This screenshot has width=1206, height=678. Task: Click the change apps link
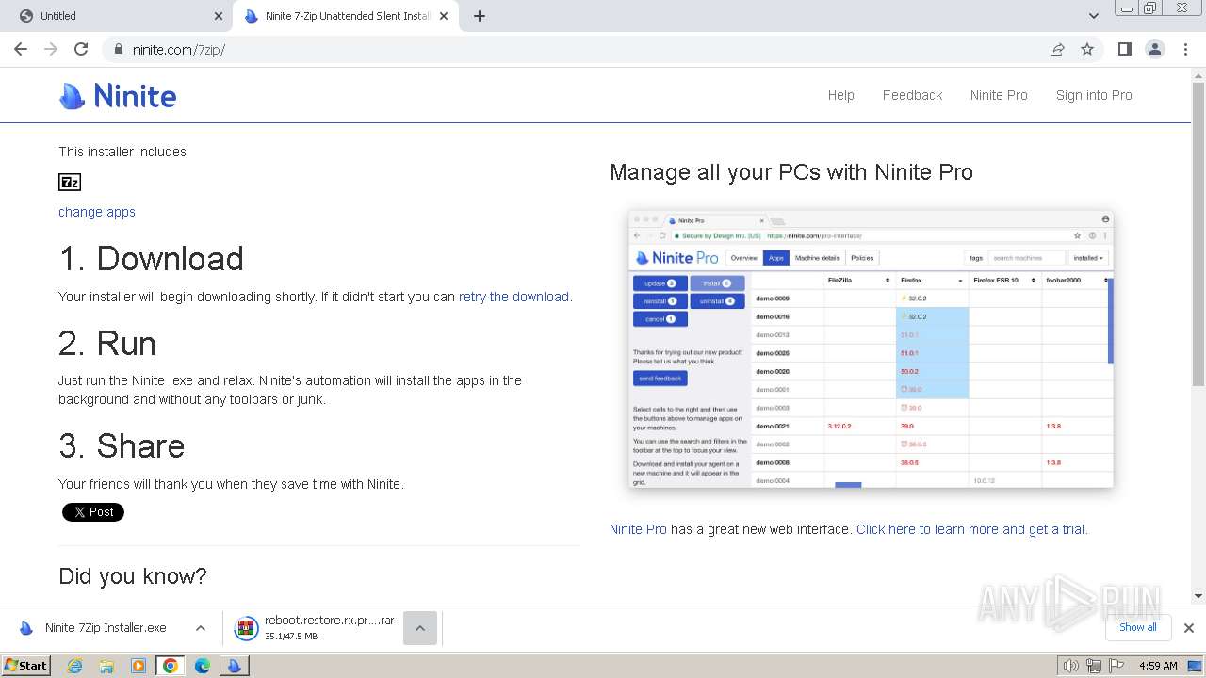click(x=97, y=212)
